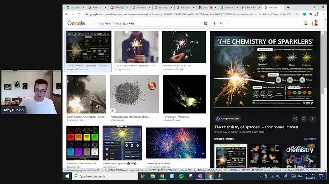The image size is (329, 184).
Task: Bookmark this page with the star icon
Action: 297,14
